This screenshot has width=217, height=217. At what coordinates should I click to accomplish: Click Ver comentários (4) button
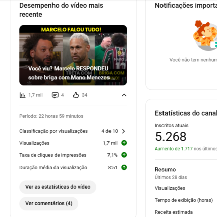pos(49,203)
